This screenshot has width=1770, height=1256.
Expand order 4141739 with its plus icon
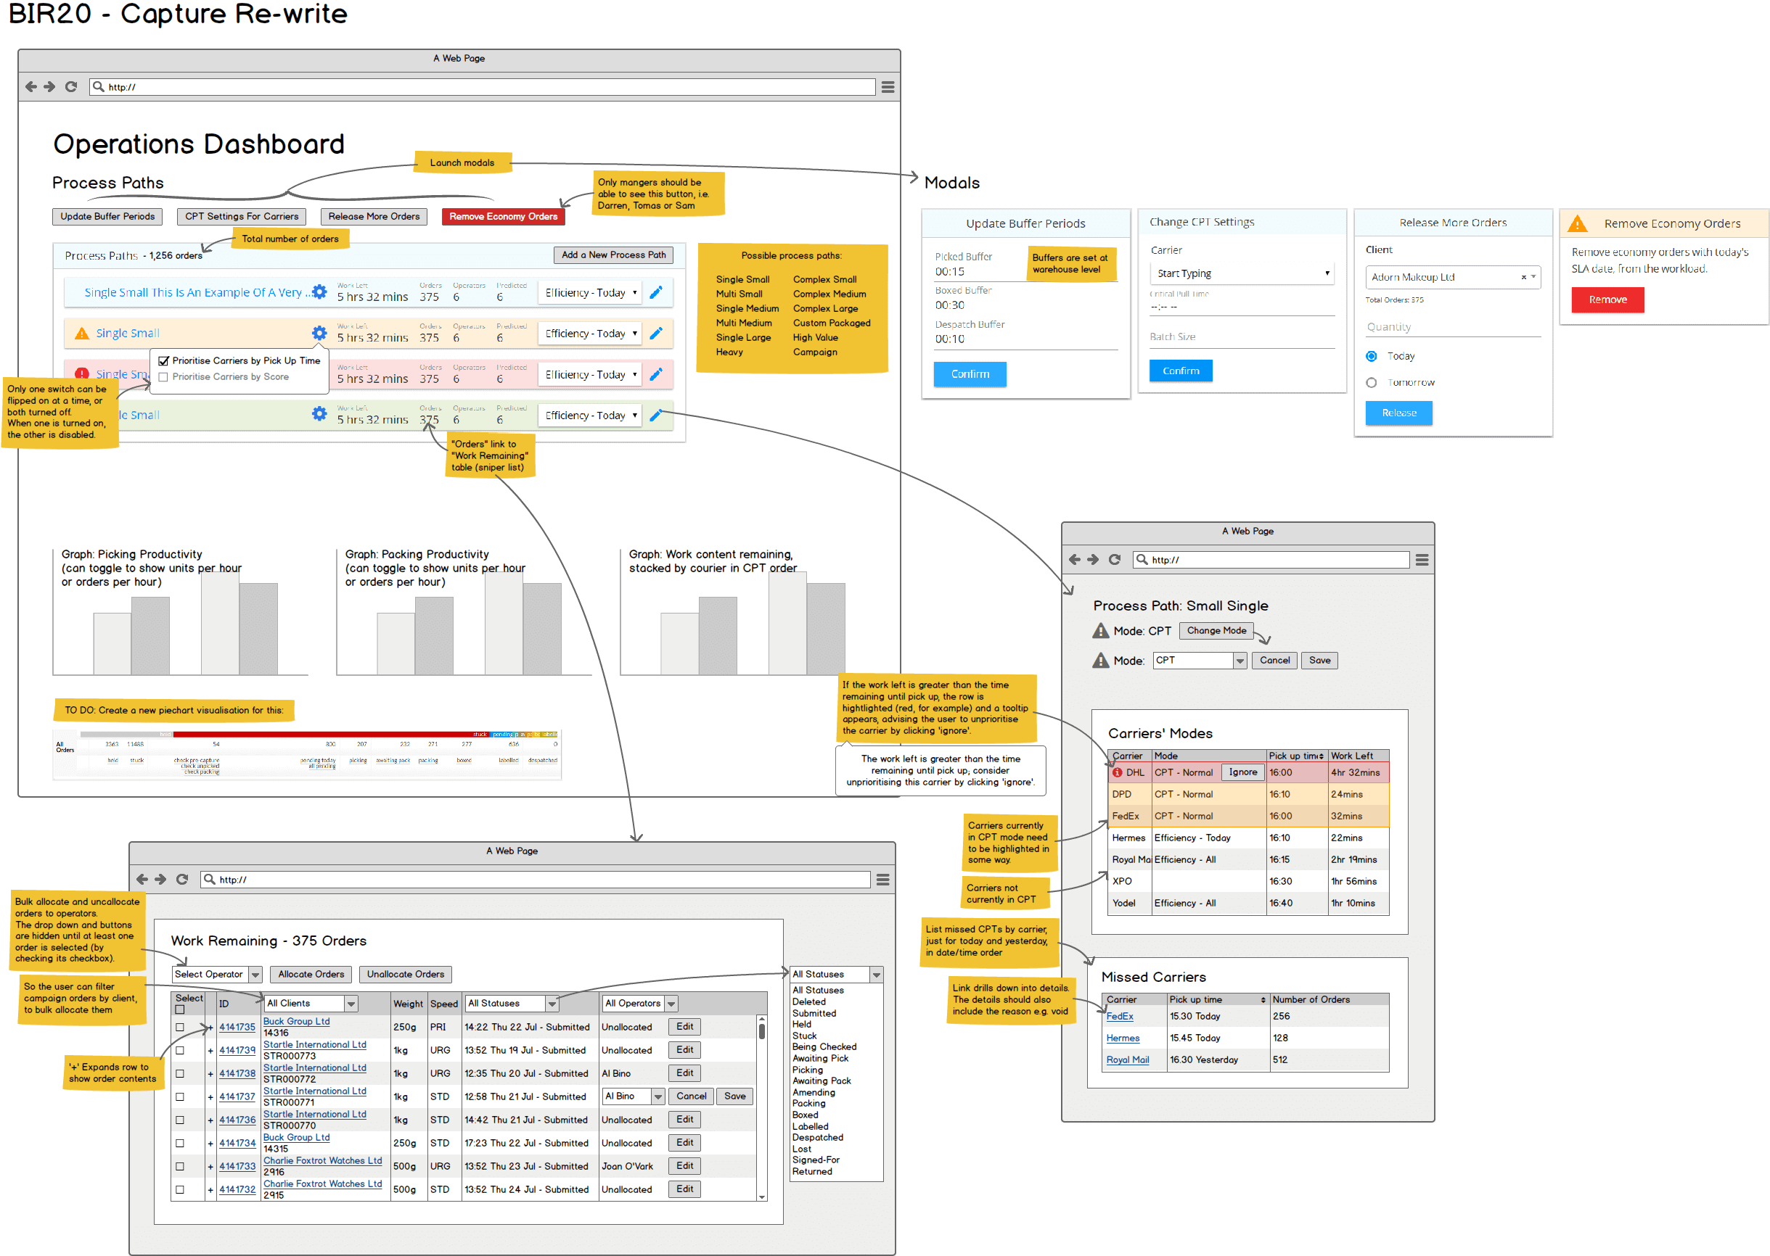(x=210, y=1051)
